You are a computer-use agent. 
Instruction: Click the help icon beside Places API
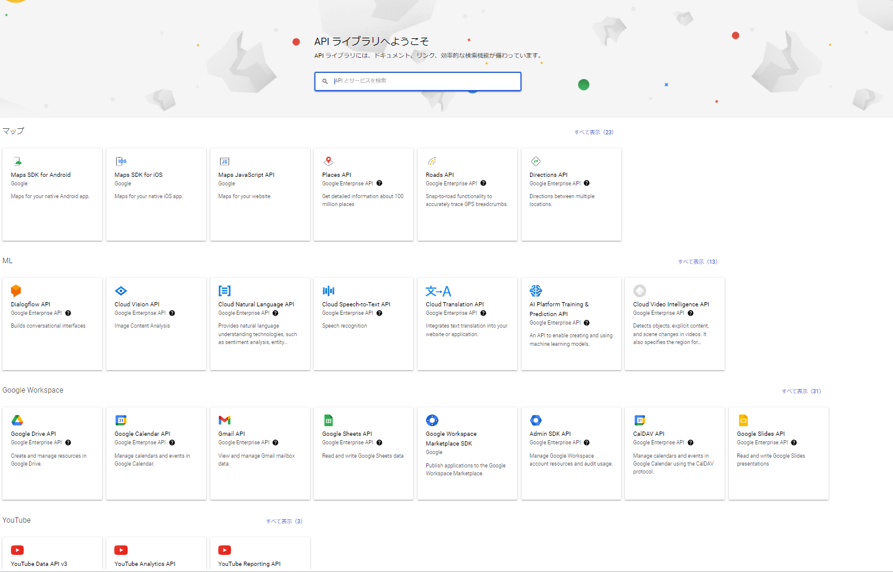click(x=379, y=183)
